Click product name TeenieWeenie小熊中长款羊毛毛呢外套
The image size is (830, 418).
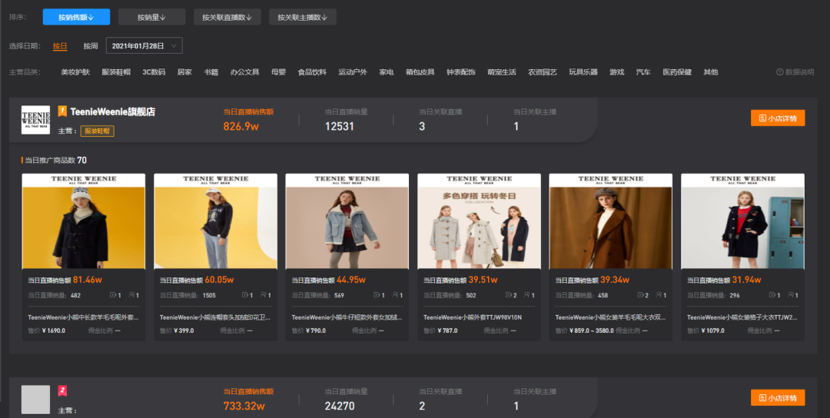pos(84,317)
